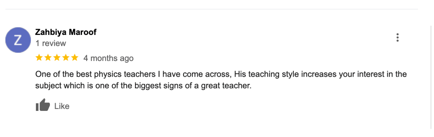Click the first yellow rating star

tap(39, 58)
